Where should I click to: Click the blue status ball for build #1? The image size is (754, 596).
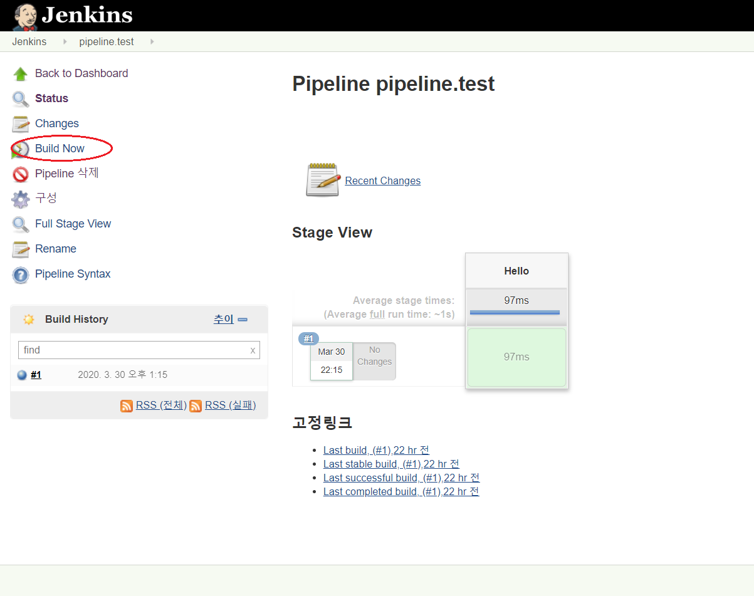click(22, 375)
